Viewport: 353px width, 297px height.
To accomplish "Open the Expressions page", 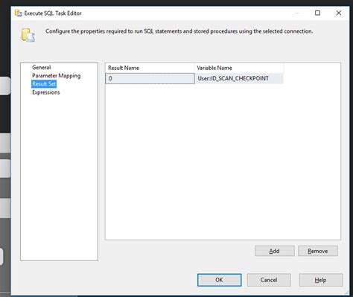I will [x=46, y=92].
